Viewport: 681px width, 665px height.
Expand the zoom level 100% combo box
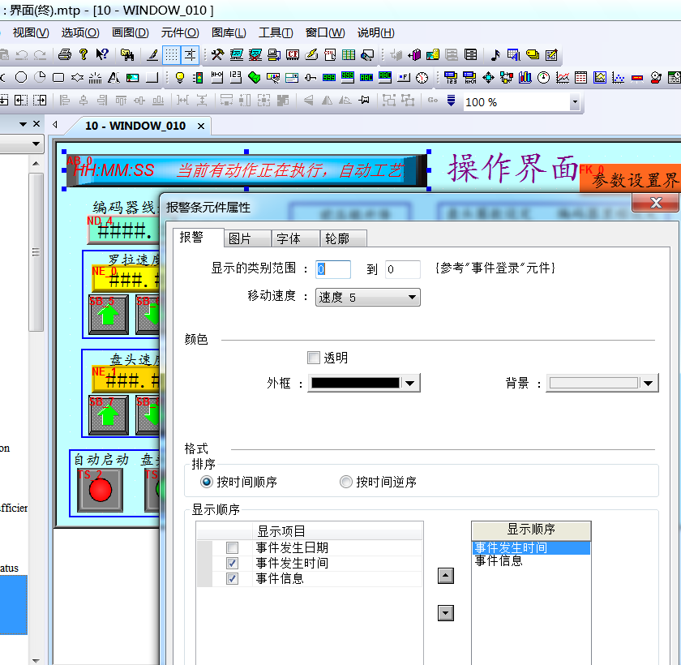pyautogui.click(x=576, y=102)
